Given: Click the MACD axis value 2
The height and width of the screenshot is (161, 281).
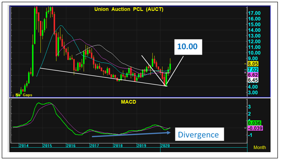Looking at the screenshot, I should tap(250, 114).
